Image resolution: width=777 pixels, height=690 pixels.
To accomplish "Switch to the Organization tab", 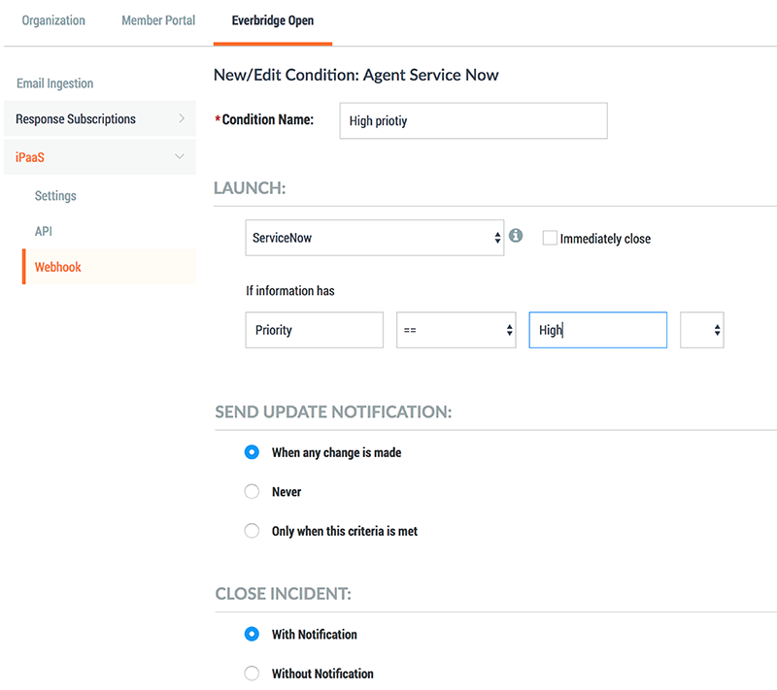I will click(x=53, y=20).
